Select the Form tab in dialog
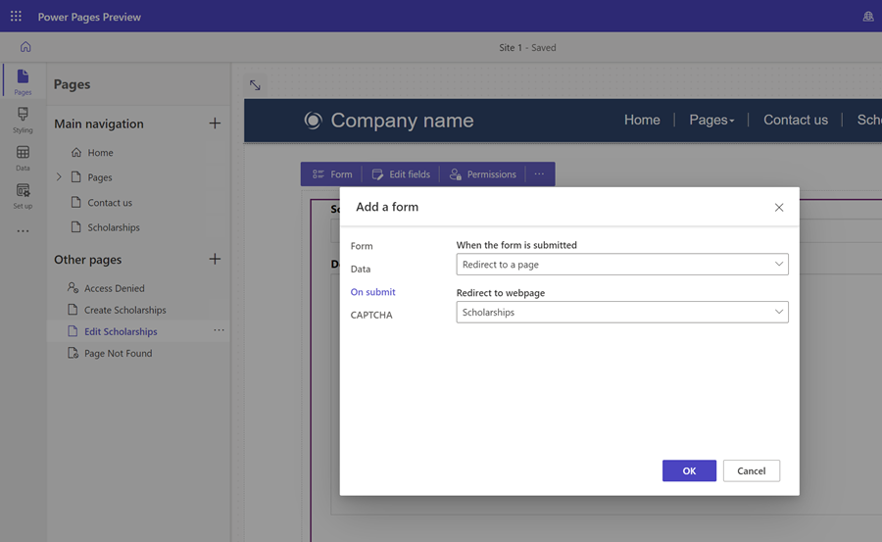 click(362, 246)
